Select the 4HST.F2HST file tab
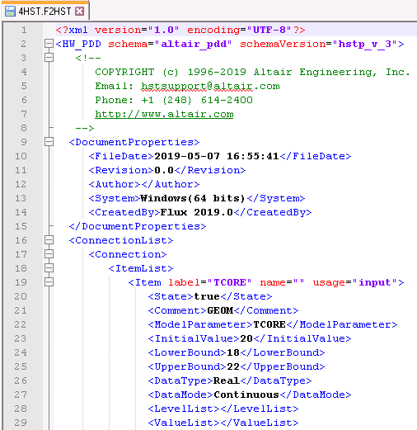 pos(45,11)
